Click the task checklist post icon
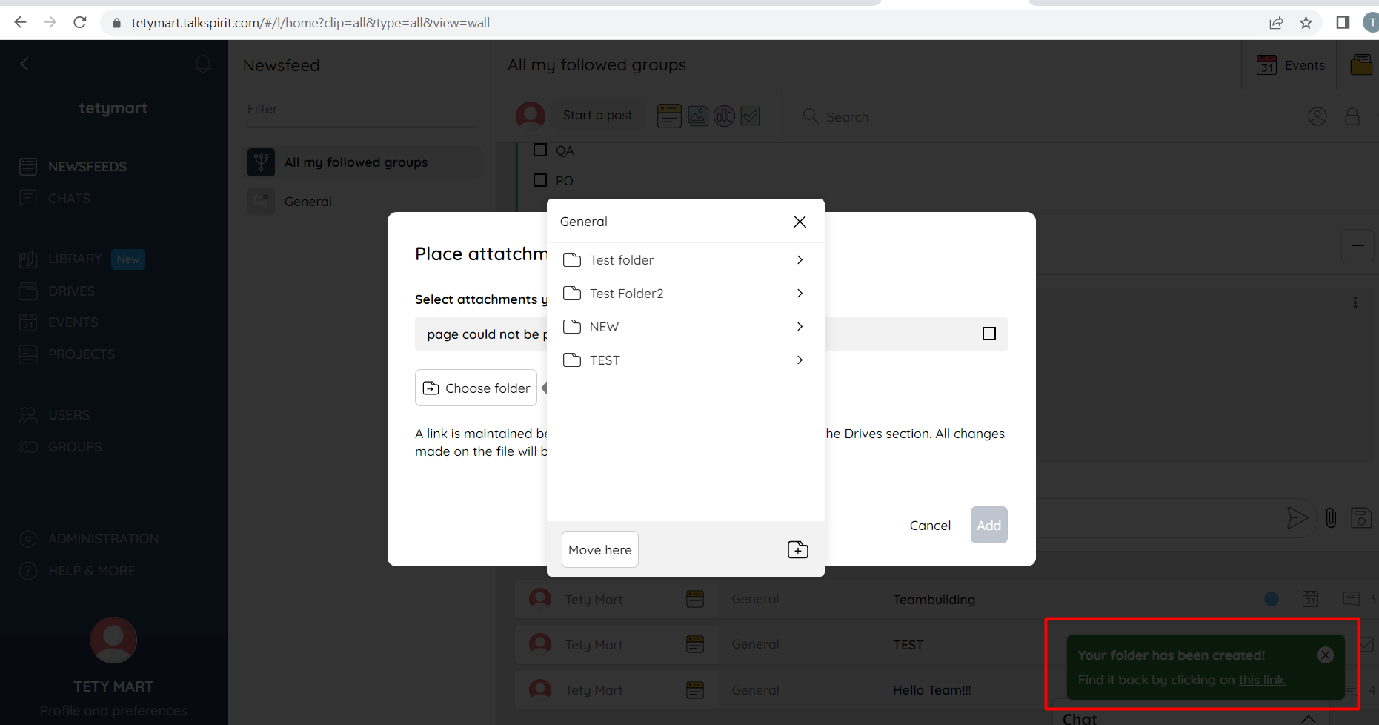The image size is (1379, 725). coord(751,116)
